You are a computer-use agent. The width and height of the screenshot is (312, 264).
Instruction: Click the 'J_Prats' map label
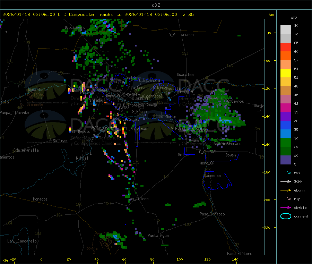[192, 141]
